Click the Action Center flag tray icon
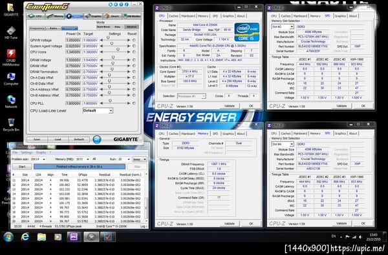Image resolution: width=388 pixels, height=255 pixels. click(348, 237)
